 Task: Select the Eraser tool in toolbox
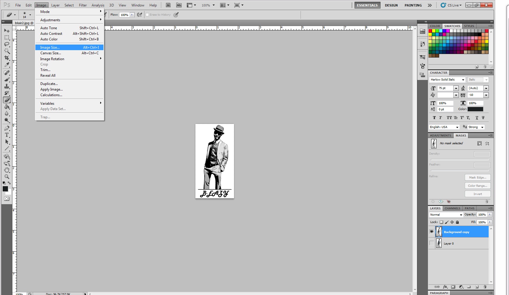coord(7,100)
